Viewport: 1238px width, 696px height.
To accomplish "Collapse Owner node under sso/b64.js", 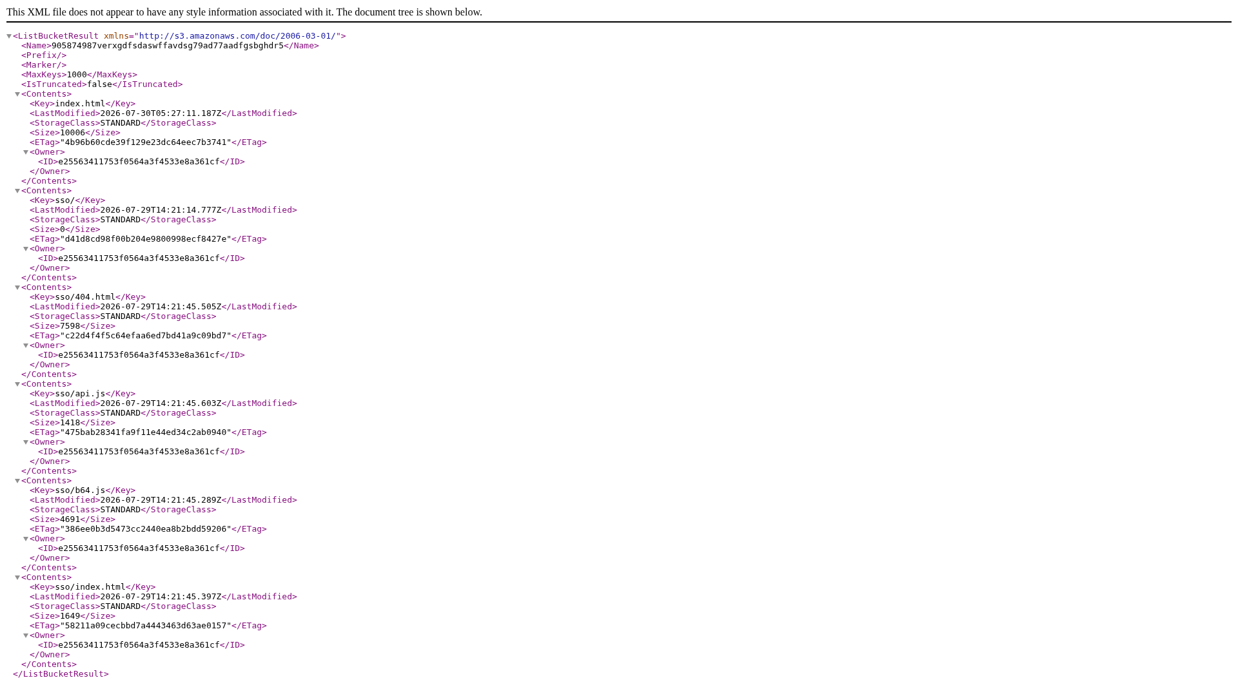I will click(26, 539).
